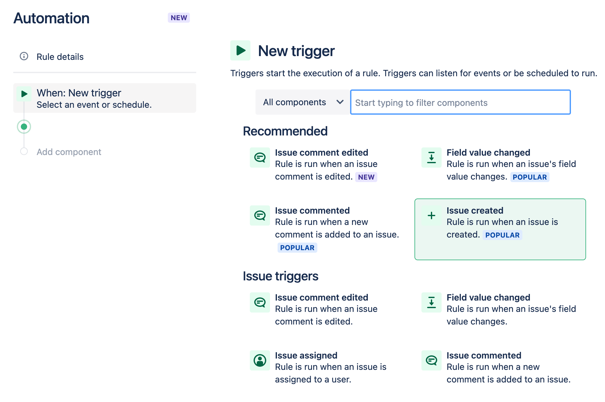Click the filter components input field
The image size is (605, 402).
coord(460,102)
